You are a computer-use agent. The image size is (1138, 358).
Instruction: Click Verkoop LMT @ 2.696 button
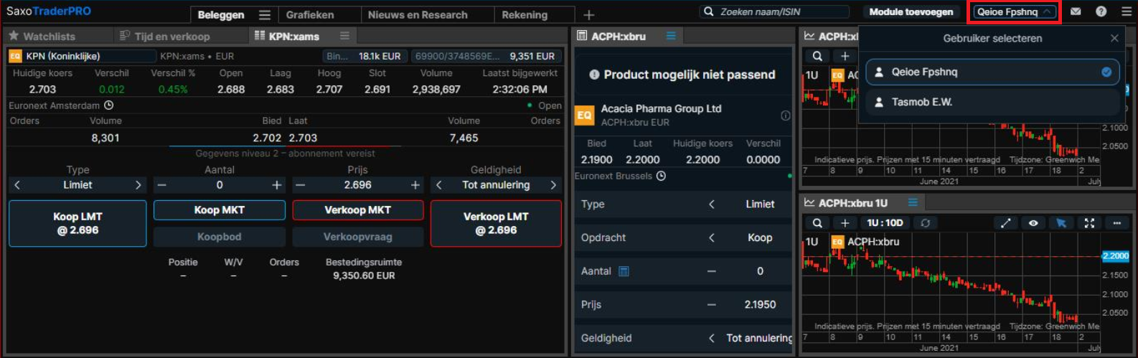click(496, 223)
